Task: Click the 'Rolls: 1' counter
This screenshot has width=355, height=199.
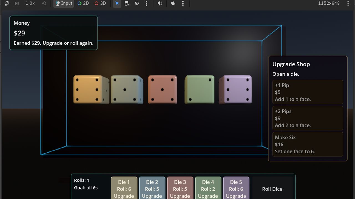Action: tap(82, 180)
